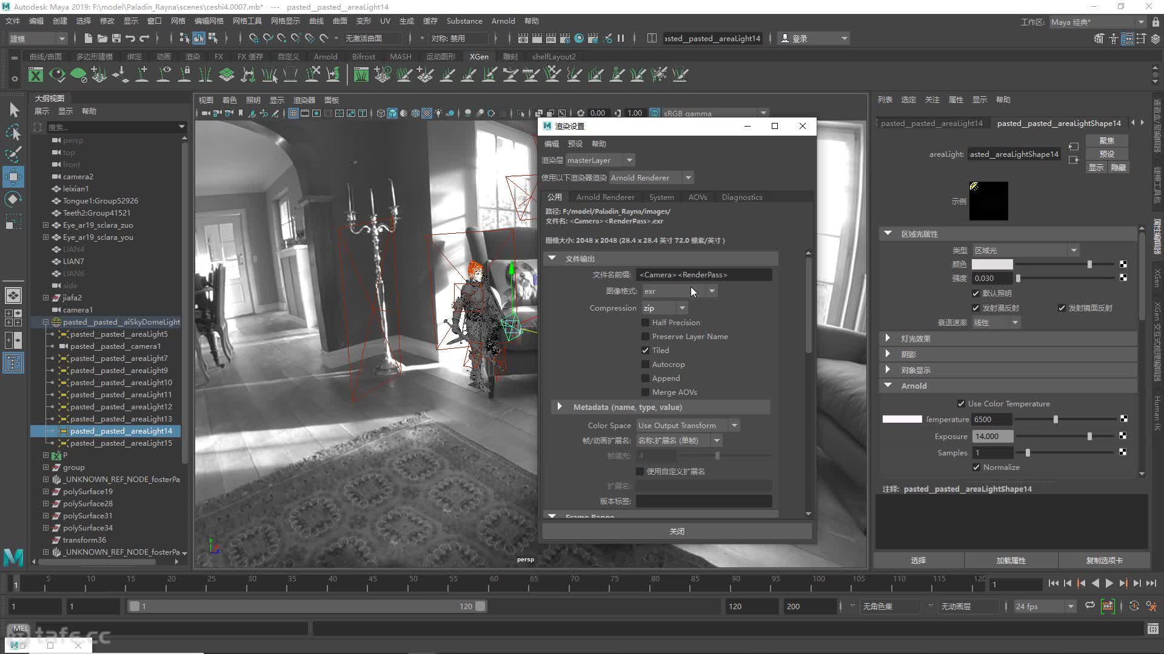The width and height of the screenshot is (1164, 654).
Task: Click the 加载属性 button
Action: tap(1011, 561)
